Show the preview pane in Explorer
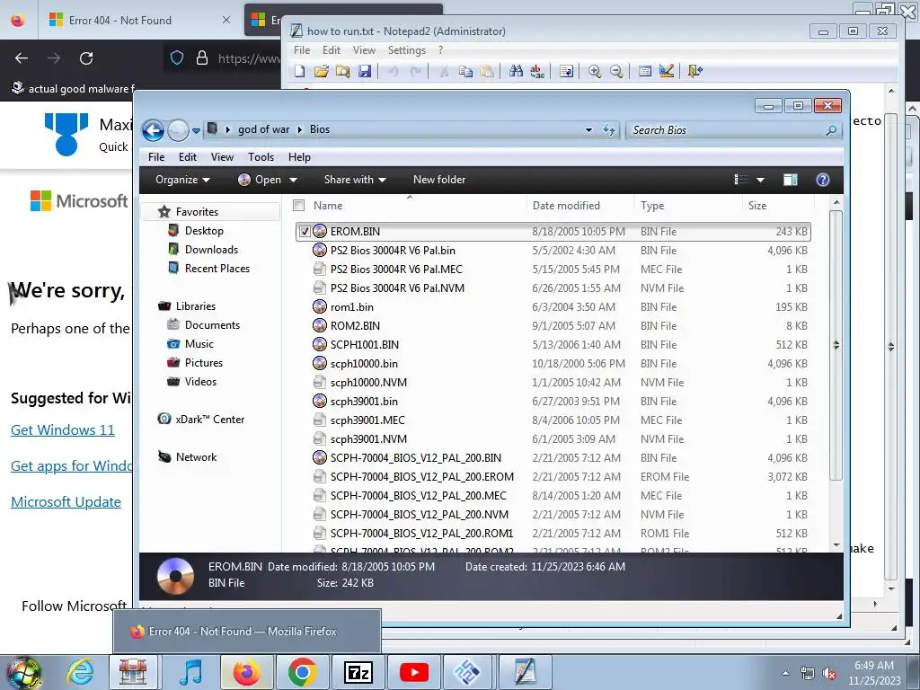 coord(791,180)
